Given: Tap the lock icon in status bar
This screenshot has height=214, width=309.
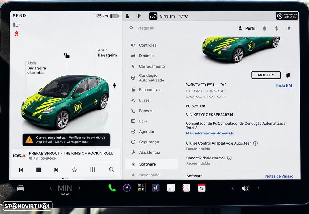Looking at the screenshot, I should (x=127, y=16).
